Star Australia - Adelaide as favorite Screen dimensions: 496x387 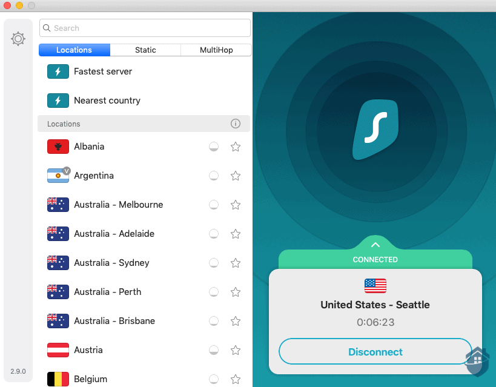pyautogui.click(x=236, y=234)
